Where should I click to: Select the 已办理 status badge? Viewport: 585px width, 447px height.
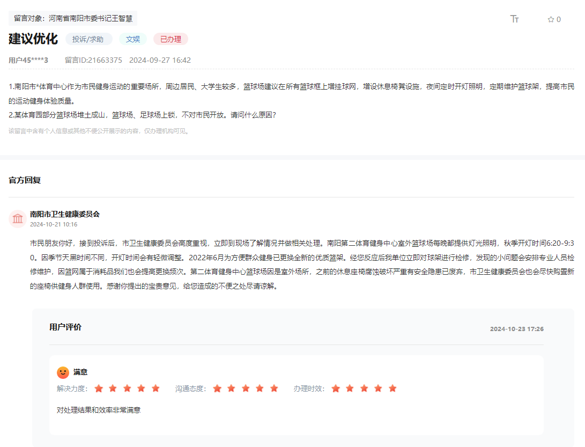[x=171, y=39]
